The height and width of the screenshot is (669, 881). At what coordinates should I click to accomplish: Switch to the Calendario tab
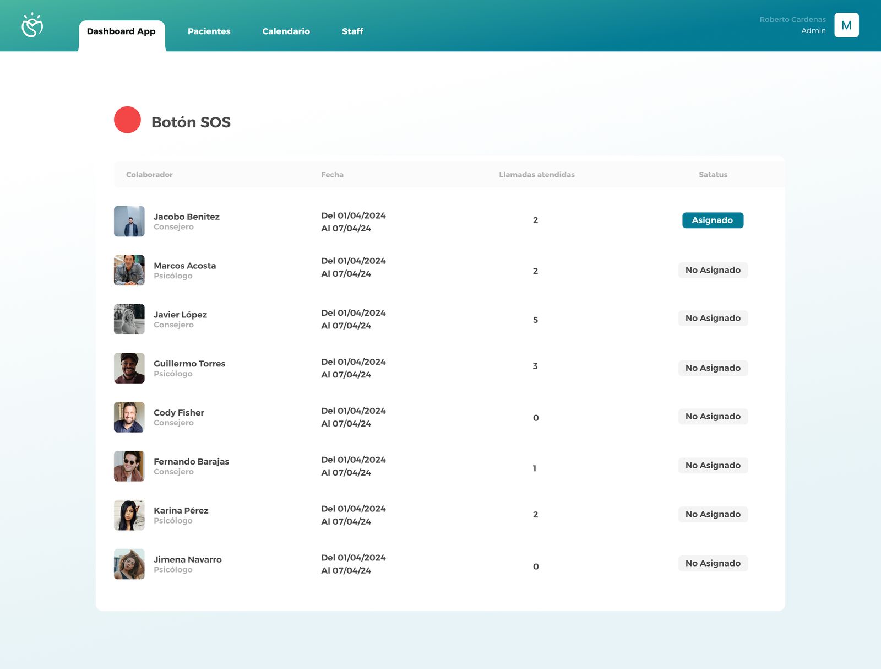coord(286,31)
